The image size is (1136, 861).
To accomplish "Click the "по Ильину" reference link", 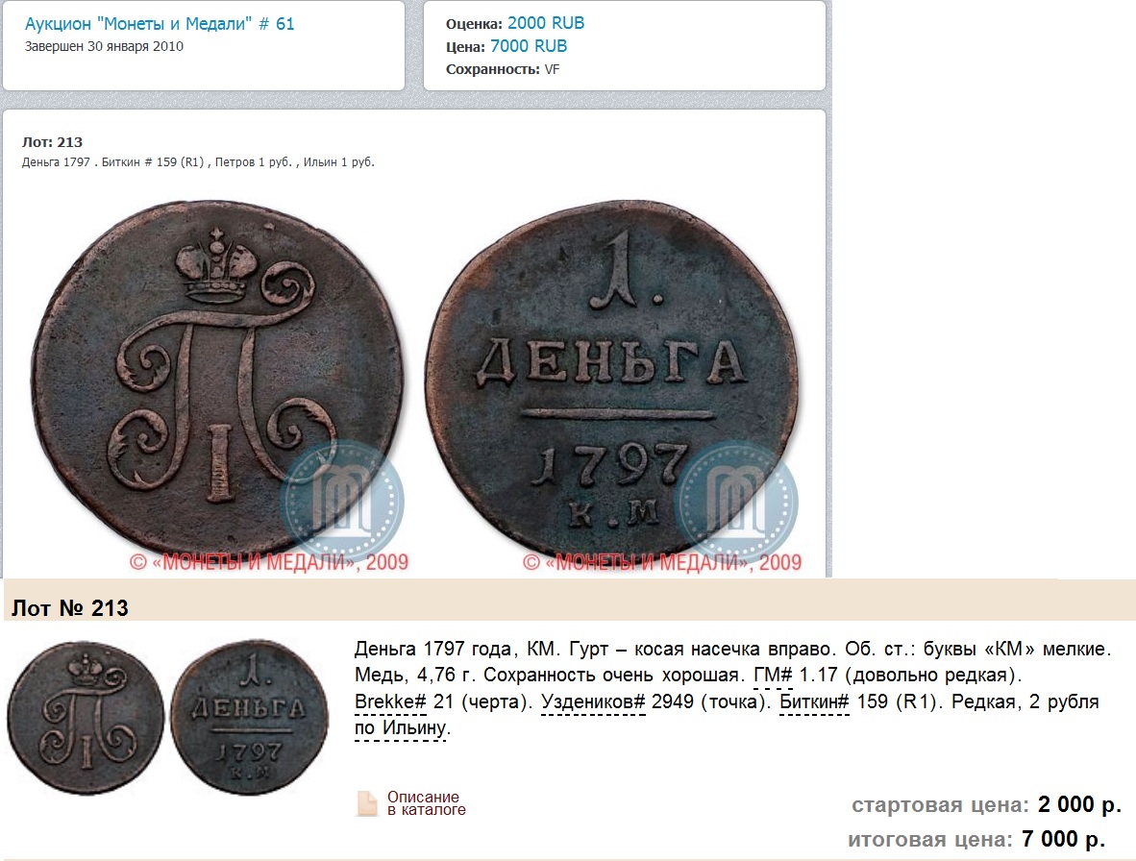I will point(402,727).
